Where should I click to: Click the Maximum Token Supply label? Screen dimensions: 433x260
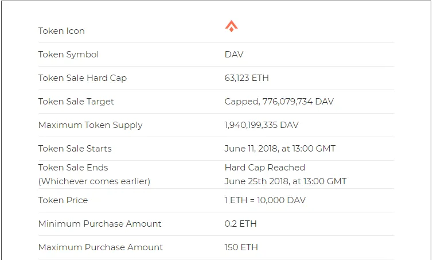coord(90,125)
